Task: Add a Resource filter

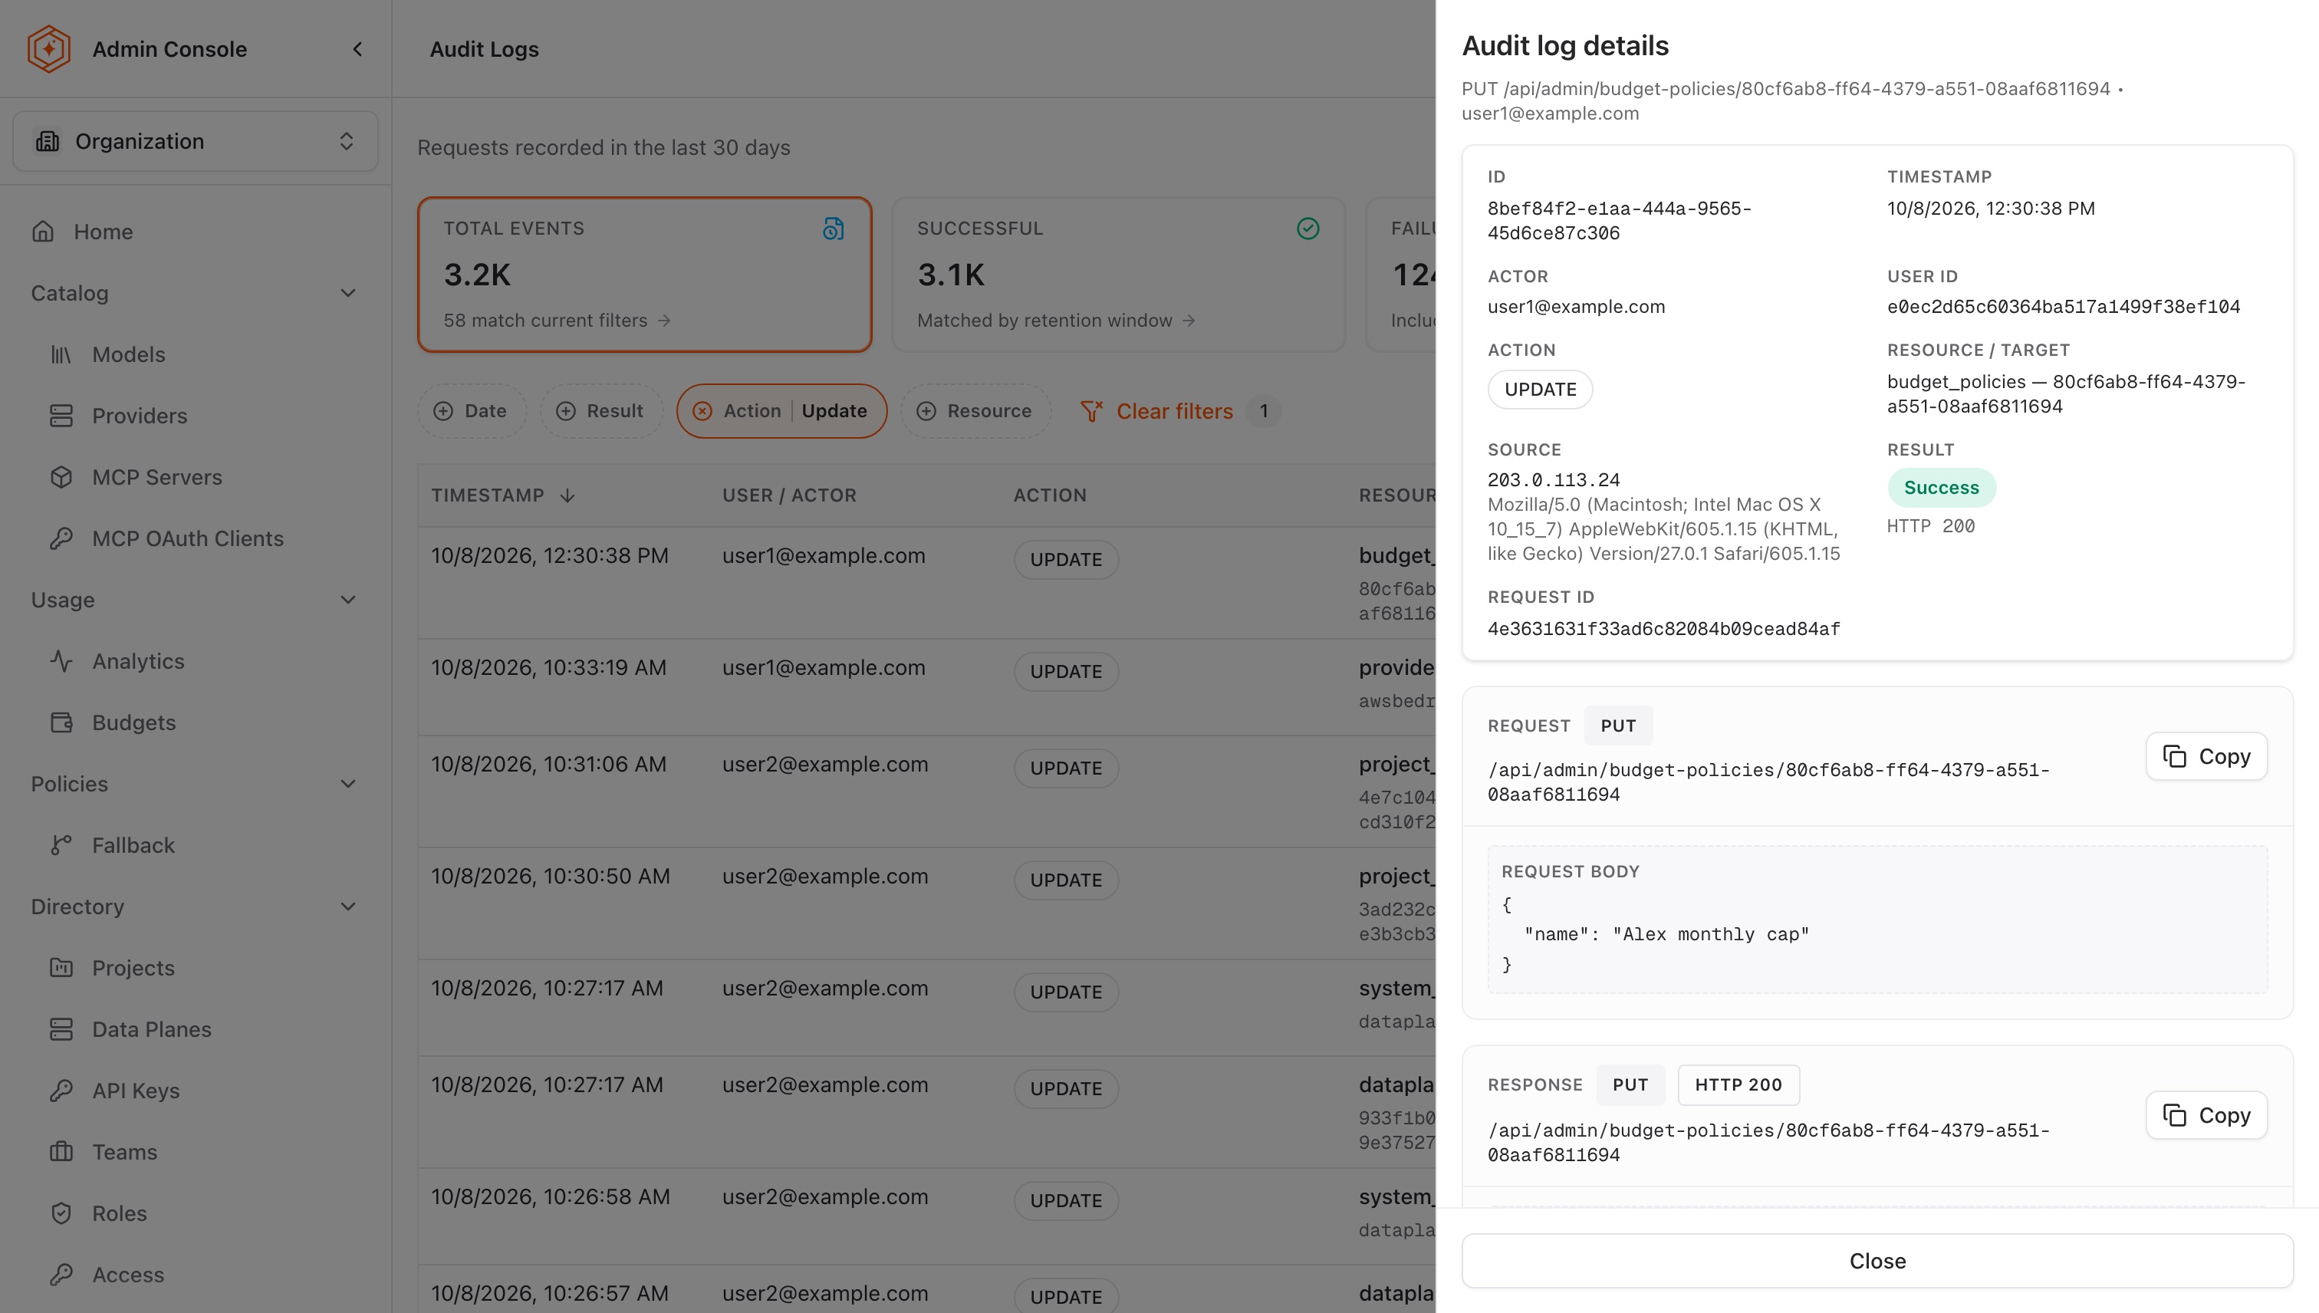Action: click(975, 411)
